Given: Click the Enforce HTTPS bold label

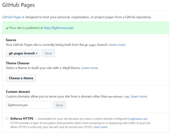Looking at the screenshot, I should 22,118.
